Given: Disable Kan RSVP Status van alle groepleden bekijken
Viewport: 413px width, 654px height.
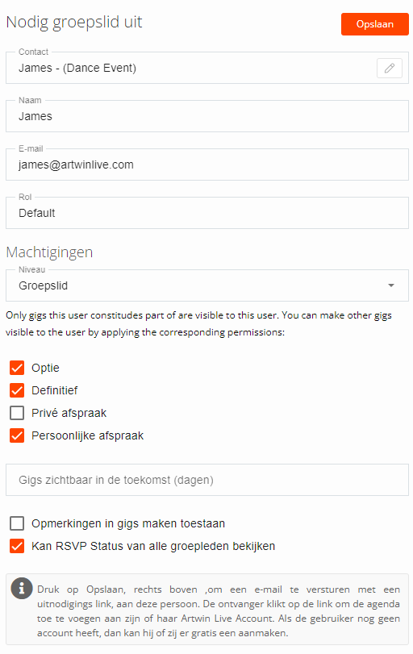Looking at the screenshot, I should coord(17,546).
